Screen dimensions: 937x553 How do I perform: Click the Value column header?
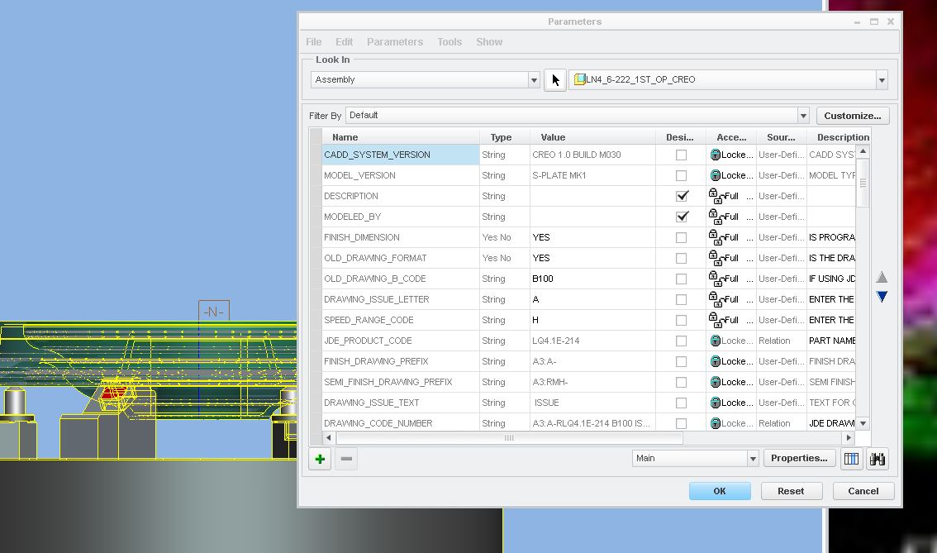(x=592, y=137)
